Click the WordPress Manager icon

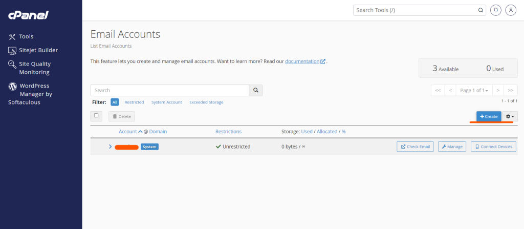13,86
